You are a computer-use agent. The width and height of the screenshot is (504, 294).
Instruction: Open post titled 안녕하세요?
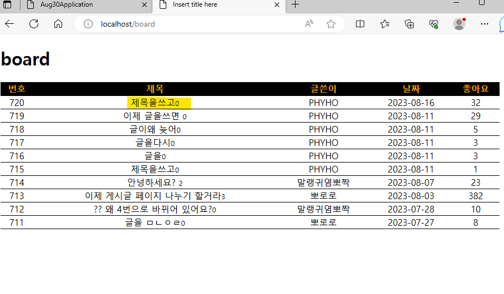tap(151, 183)
